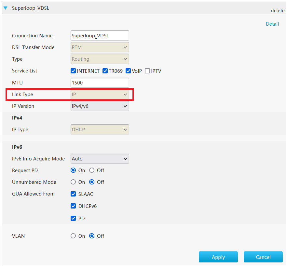Collapse the Superloop_VDSL connection section
The width and height of the screenshot is (287, 266).
[x=6, y=8]
